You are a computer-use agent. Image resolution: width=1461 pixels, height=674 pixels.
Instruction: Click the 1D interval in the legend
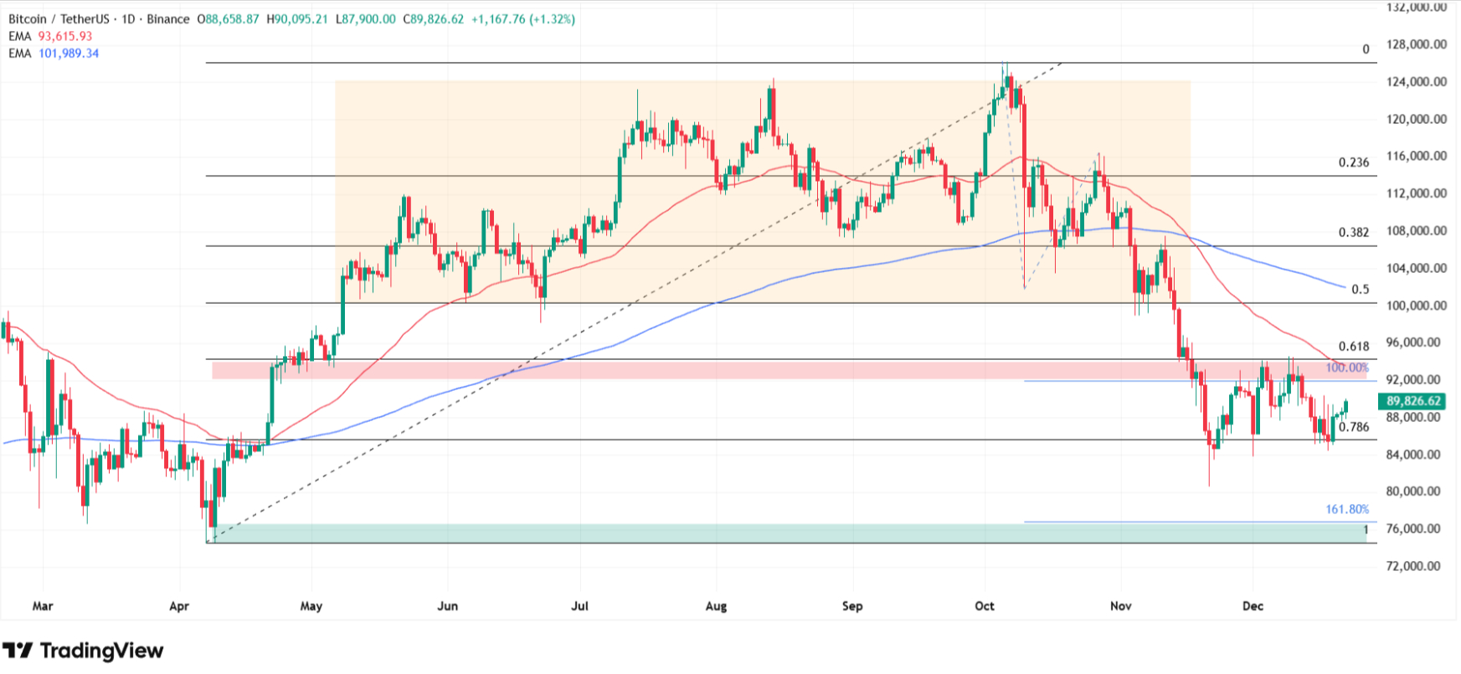pyautogui.click(x=128, y=19)
